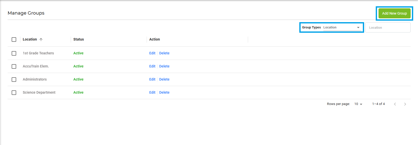Select the AccuTrain Elem. row checkbox
Screen dimensions: 418x145
pyautogui.click(x=14, y=66)
